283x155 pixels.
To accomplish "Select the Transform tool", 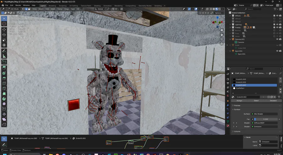I will pyautogui.click(x=4, y=45).
